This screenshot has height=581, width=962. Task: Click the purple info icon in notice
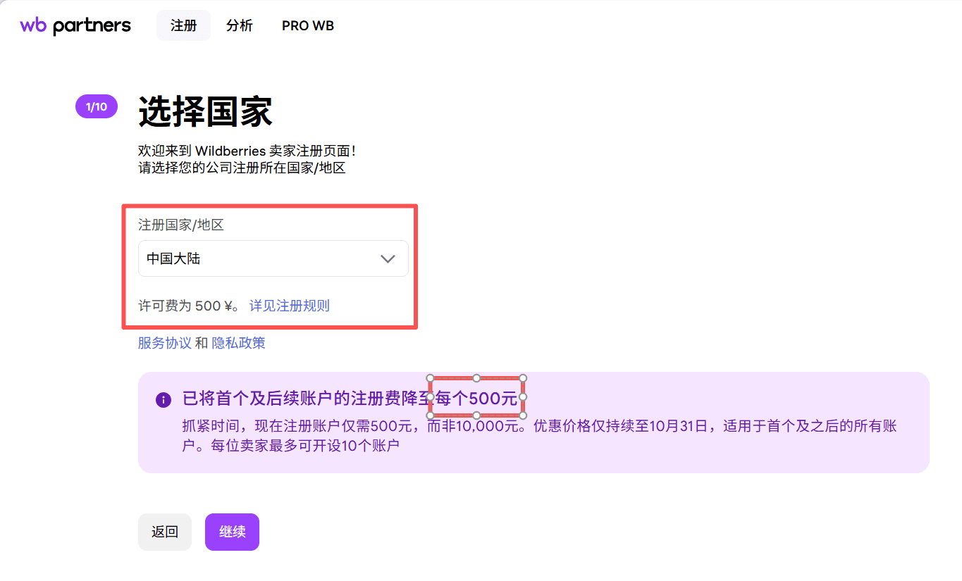(x=163, y=399)
